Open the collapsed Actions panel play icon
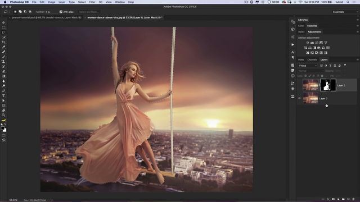The image size is (360, 202). pos(292,45)
